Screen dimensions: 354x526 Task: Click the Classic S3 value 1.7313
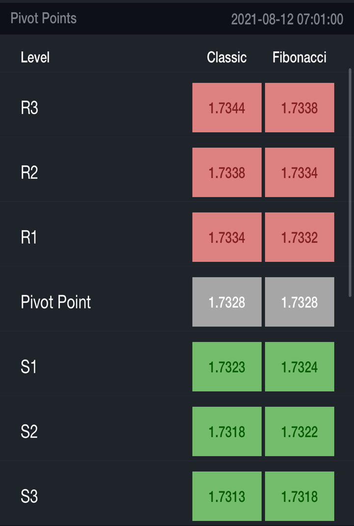point(227,496)
